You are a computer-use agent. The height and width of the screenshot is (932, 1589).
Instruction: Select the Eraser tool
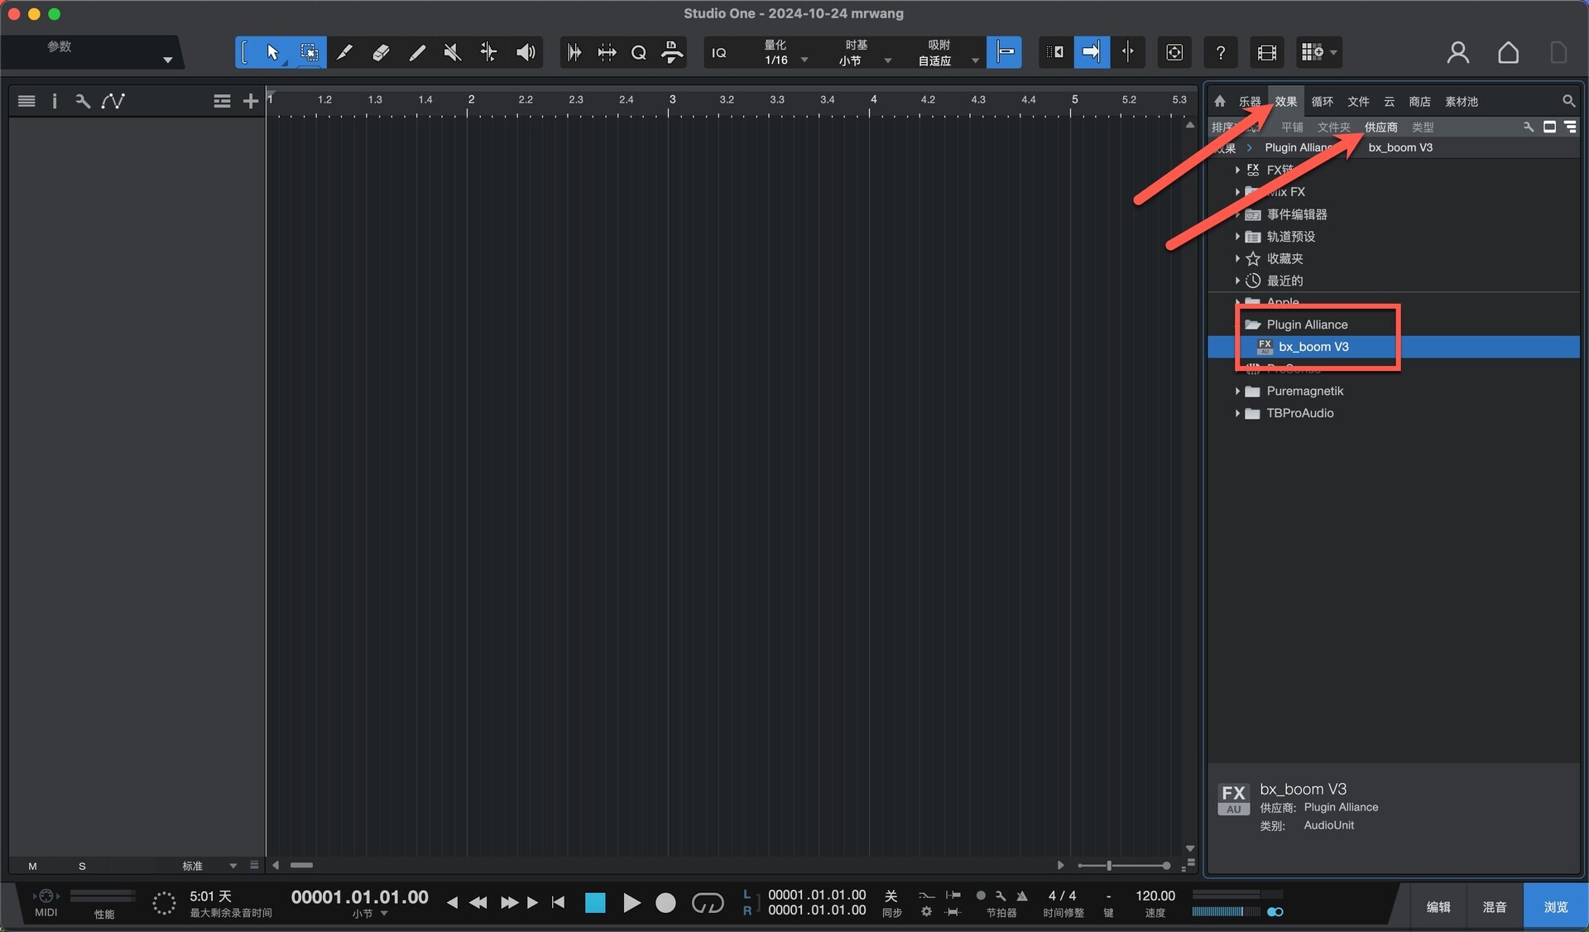(x=381, y=52)
